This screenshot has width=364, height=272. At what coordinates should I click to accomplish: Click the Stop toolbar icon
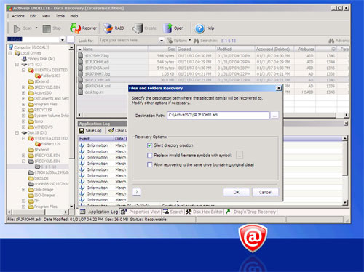(x=47, y=28)
